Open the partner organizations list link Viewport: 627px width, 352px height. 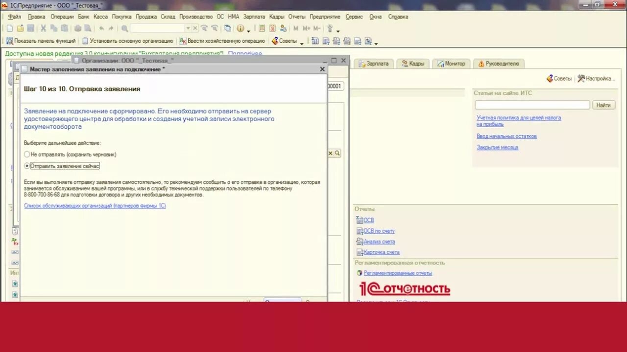tap(95, 206)
